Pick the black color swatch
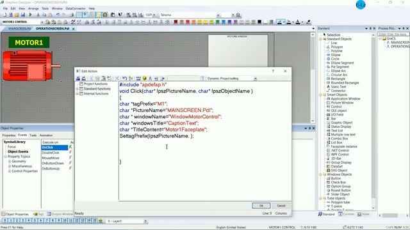Screen dimensions: 410x230 click(259, 22)
